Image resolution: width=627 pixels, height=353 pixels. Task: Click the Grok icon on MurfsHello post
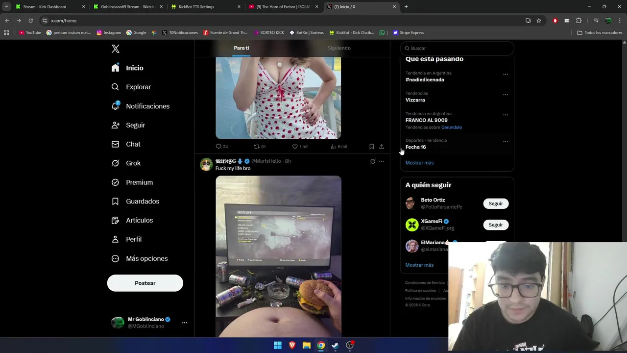pos(373,161)
